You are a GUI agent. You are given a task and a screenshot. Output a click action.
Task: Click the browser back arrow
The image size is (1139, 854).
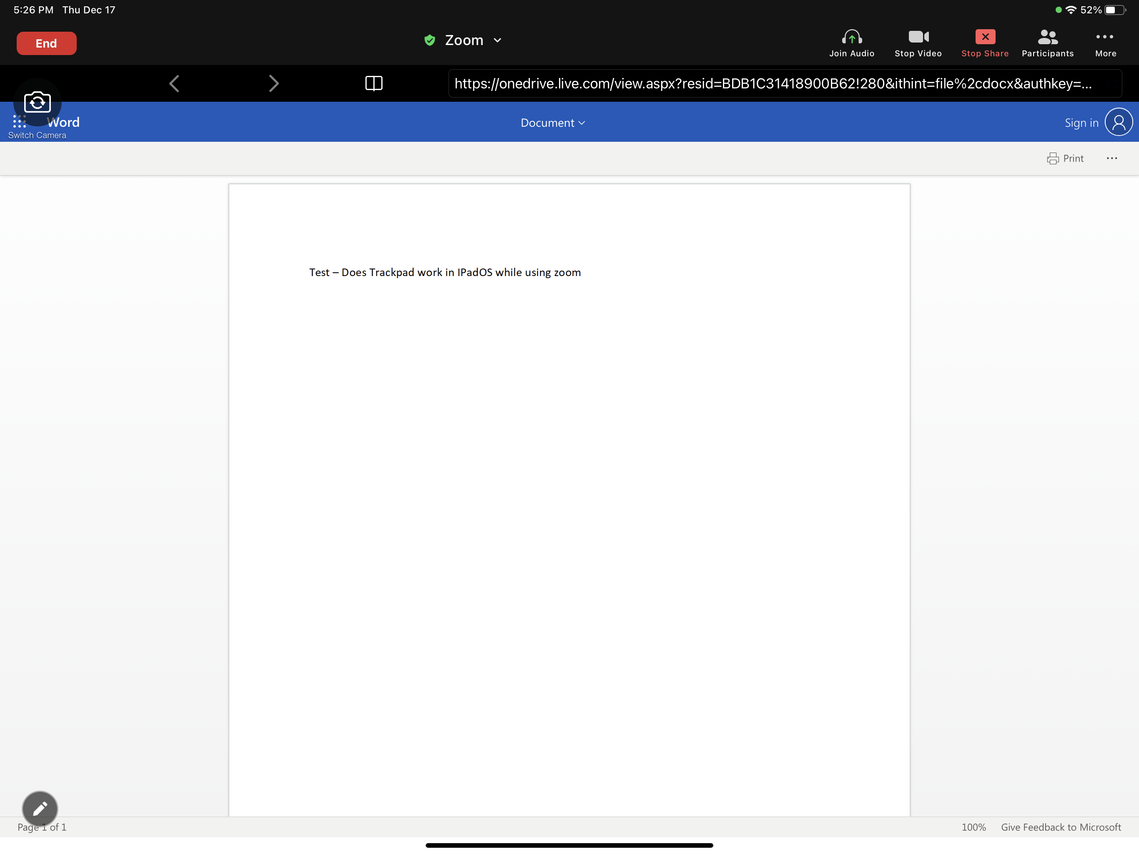(x=175, y=83)
